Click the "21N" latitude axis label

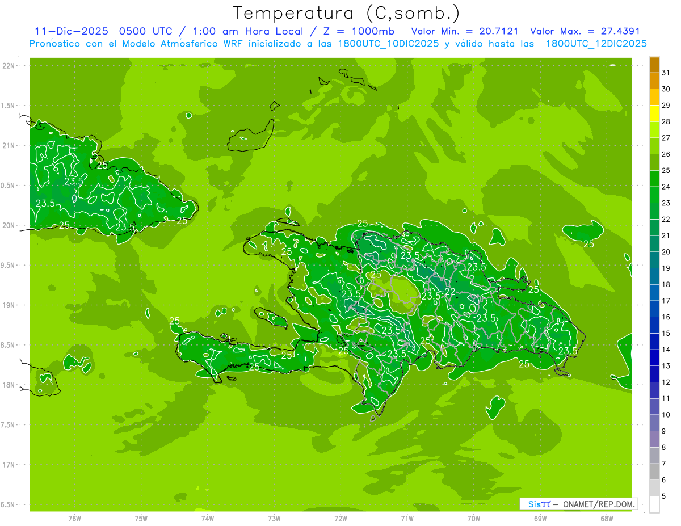[9, 145]
